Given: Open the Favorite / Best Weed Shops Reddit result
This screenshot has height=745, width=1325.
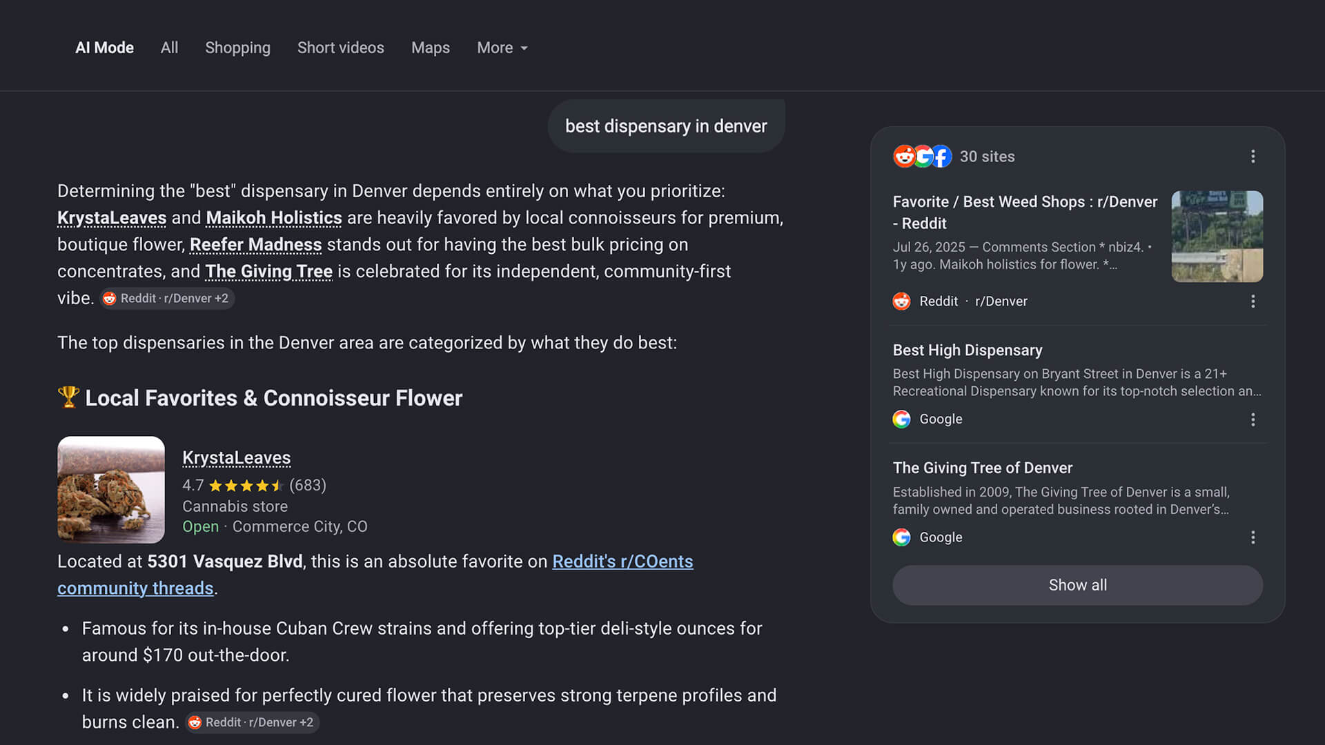Looking at the screenshot, I should pyautogui.click(x=1025, y=212).
